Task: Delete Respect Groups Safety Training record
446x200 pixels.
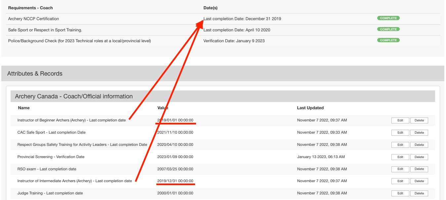Action: coord(419,145)
